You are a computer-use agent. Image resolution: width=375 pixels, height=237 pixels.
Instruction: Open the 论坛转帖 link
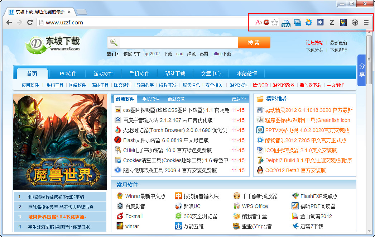click(x=314, y=43)
